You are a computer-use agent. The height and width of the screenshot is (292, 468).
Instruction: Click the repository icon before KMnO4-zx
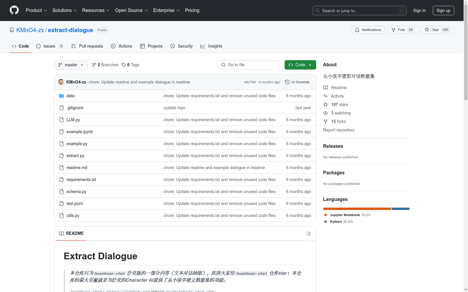[x=12, y=30]
